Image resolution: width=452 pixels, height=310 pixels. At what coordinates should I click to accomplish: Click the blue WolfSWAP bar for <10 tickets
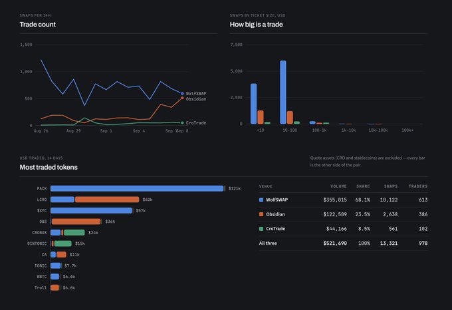click(x=254, y=104)
